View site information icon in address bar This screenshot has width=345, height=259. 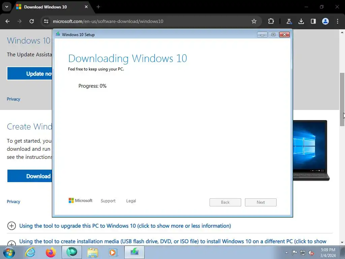pos(46,21)
